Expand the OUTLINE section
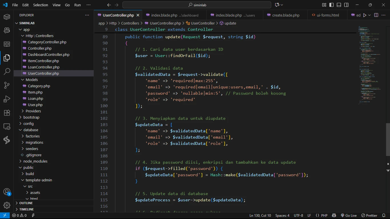Screen dimensions: 390x219 point(26,203)
